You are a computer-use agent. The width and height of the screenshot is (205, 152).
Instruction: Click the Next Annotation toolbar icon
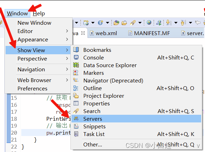168,23
